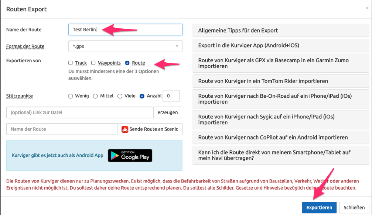Image resolution: width=372 pixels, height=215 pixels.
Task: Tick the Waypoints checkbox
Action: [93, 63]
